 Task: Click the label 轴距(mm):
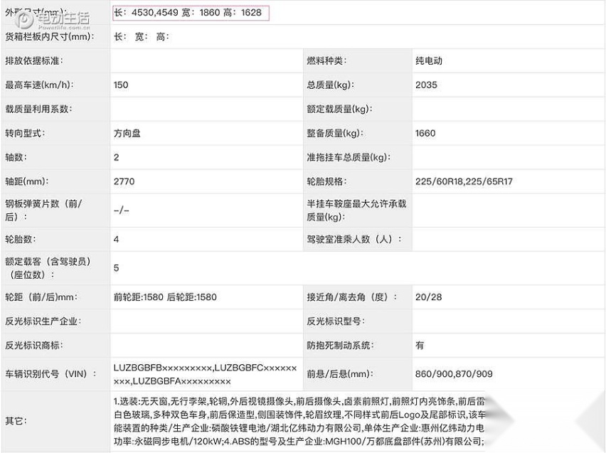point(26,181)
